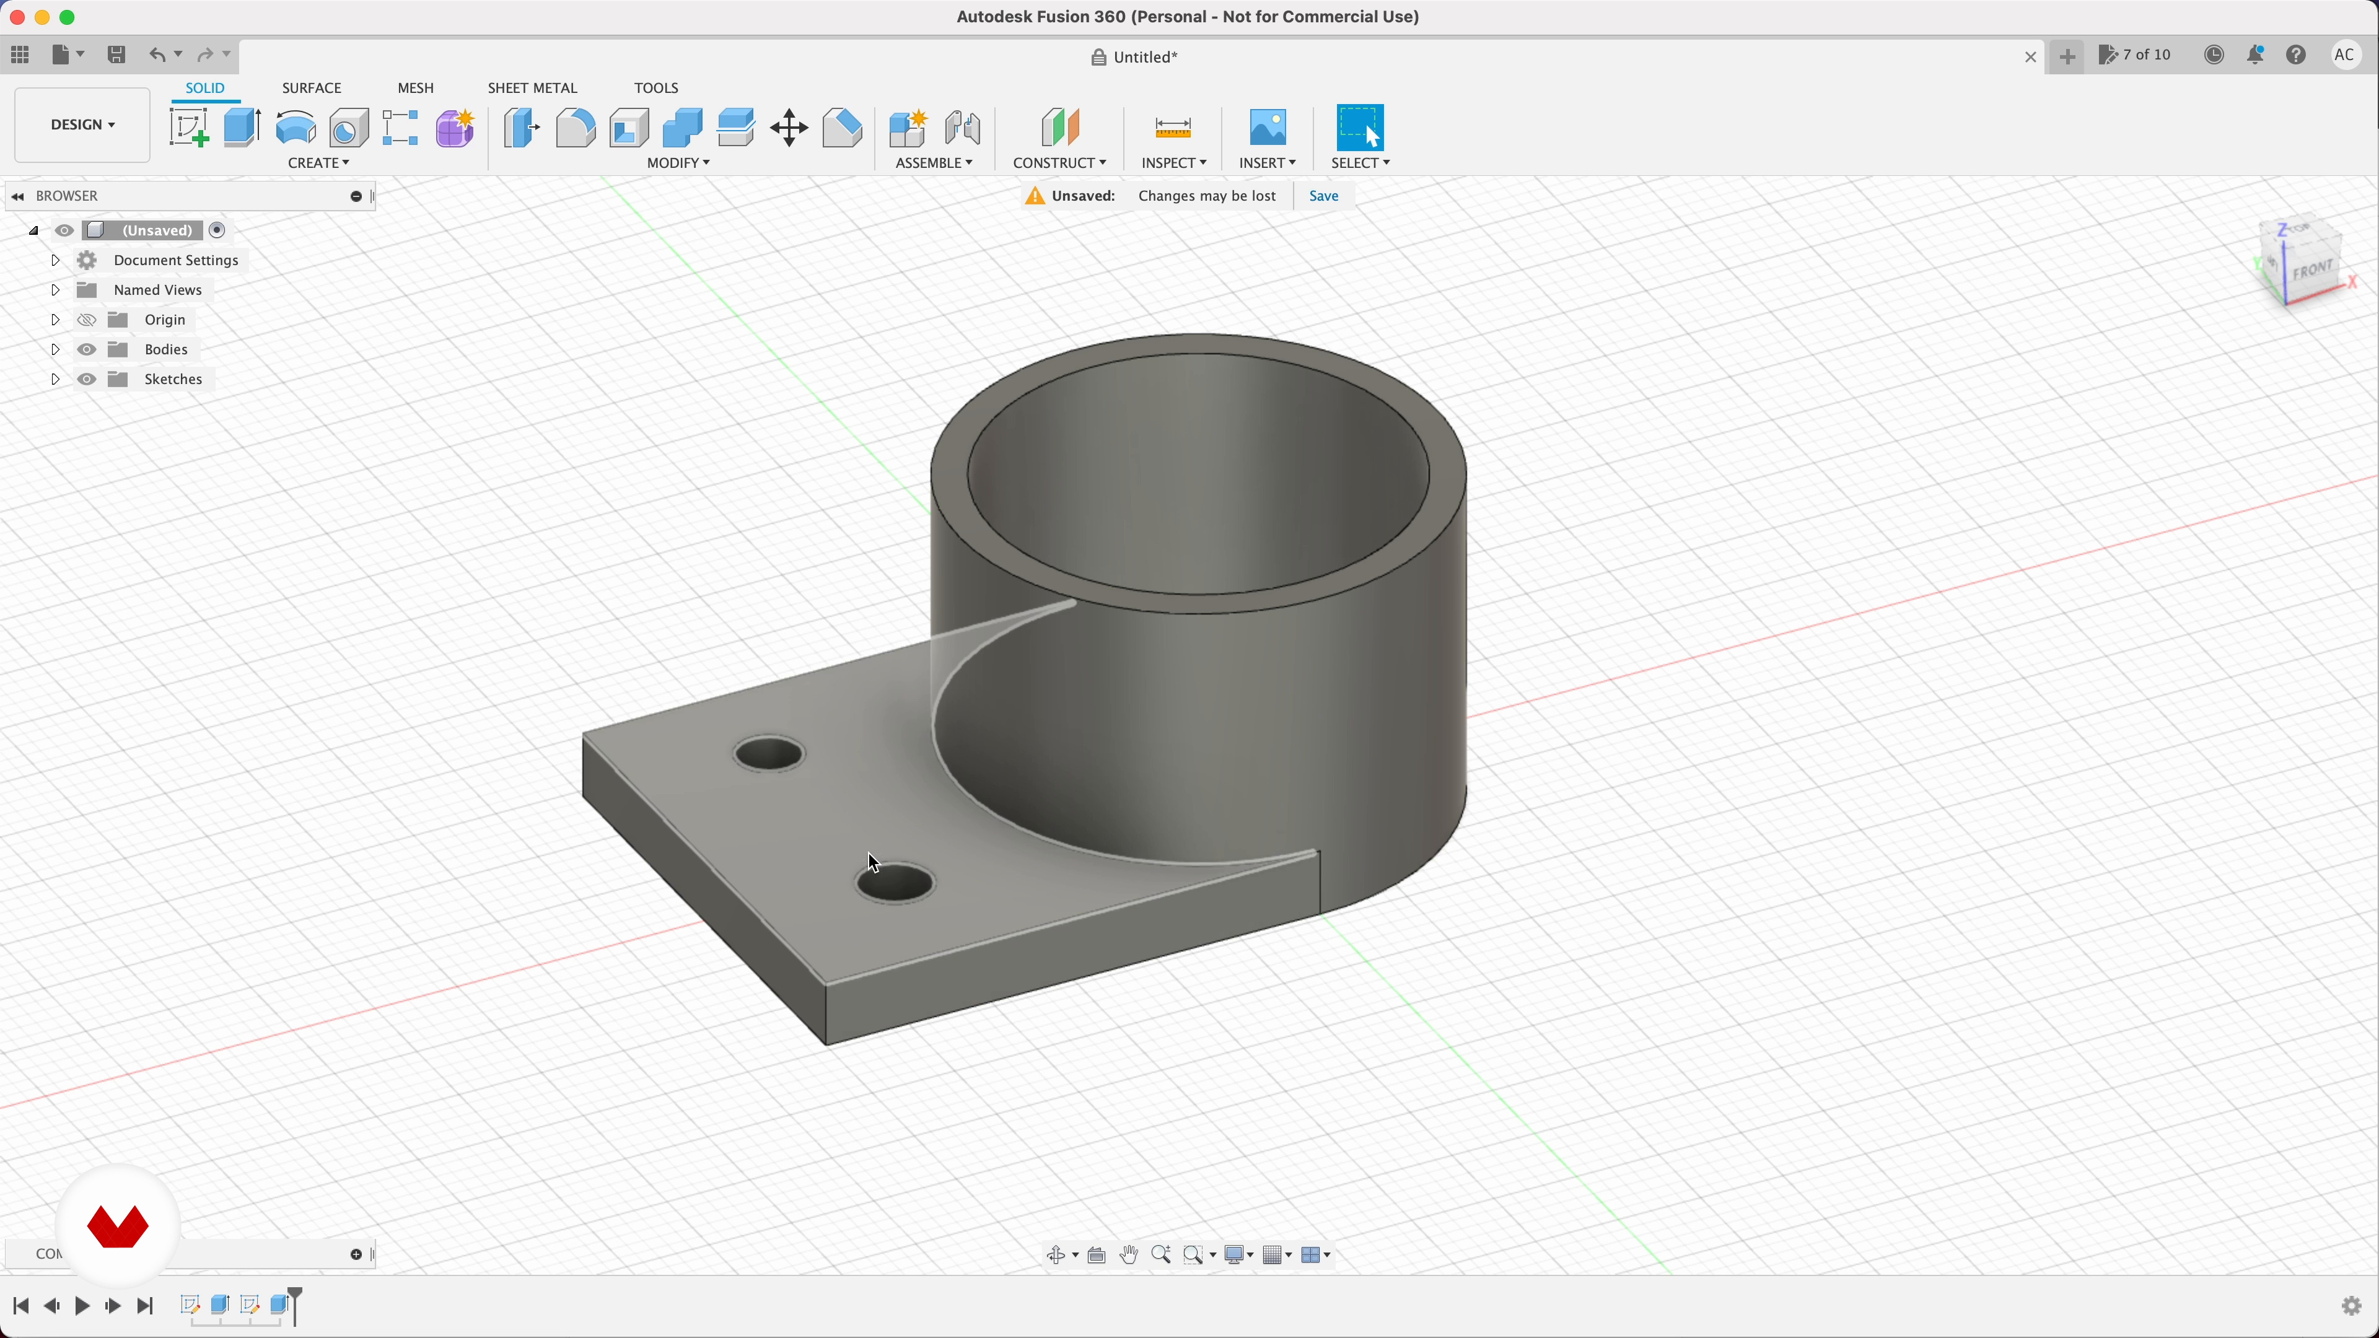Expand the Document Settings node
Viewport: 2379px width, 1338px height.
click(55, 260)
